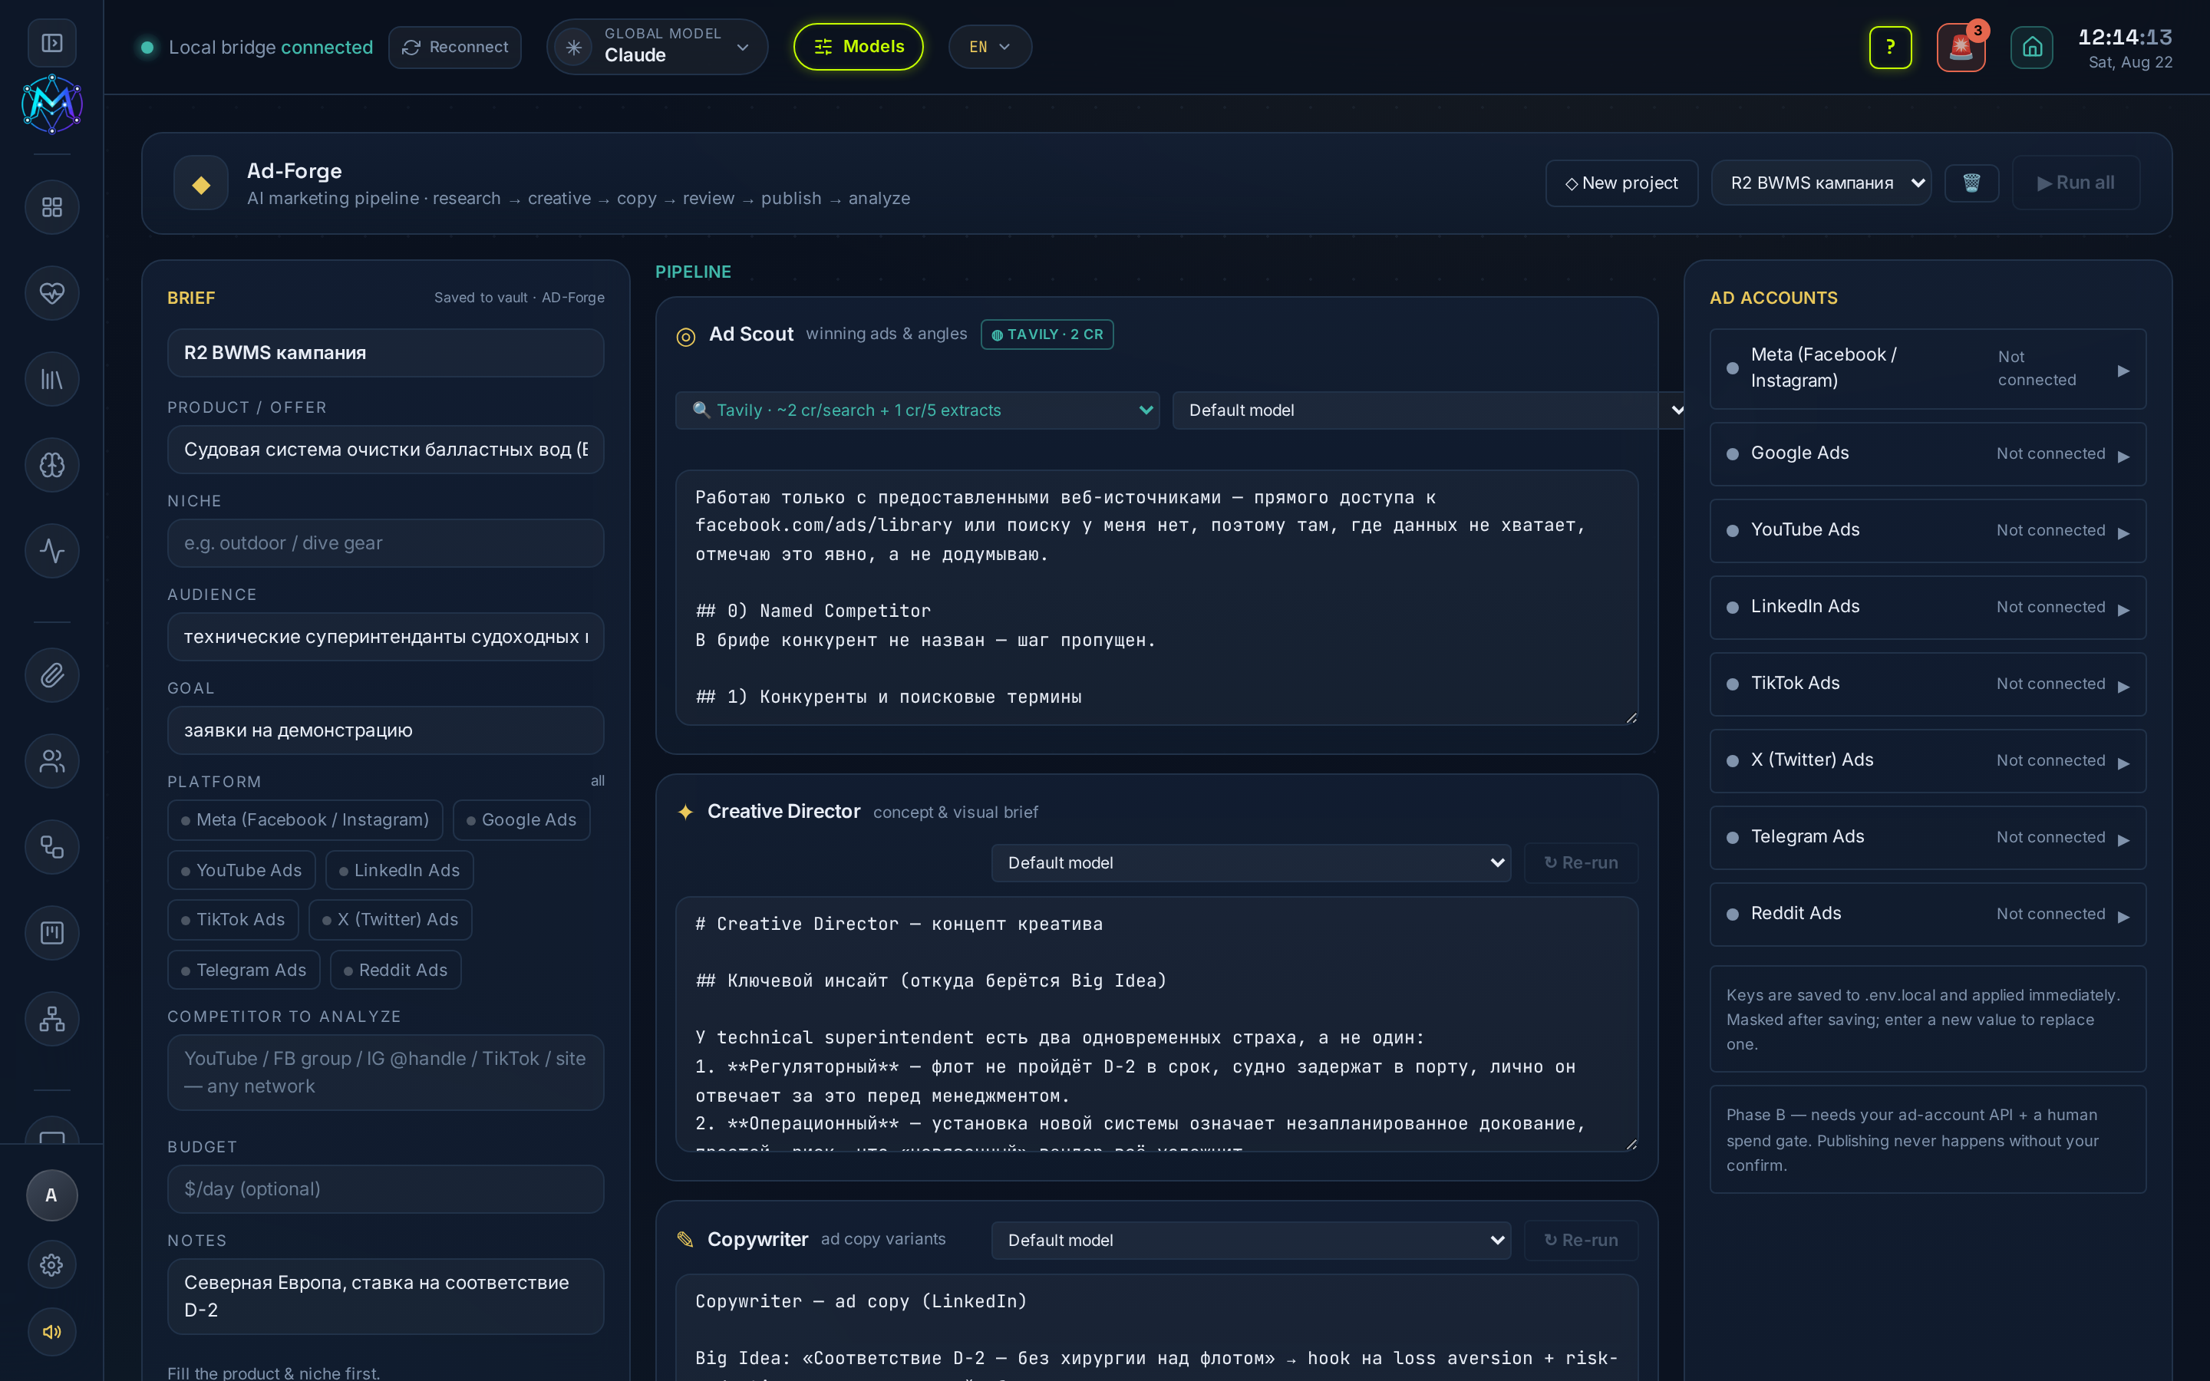Expand the TikTok Ads account row
The height and width of the screenshot is (1381, 2210).
(x=1928, y=683)
